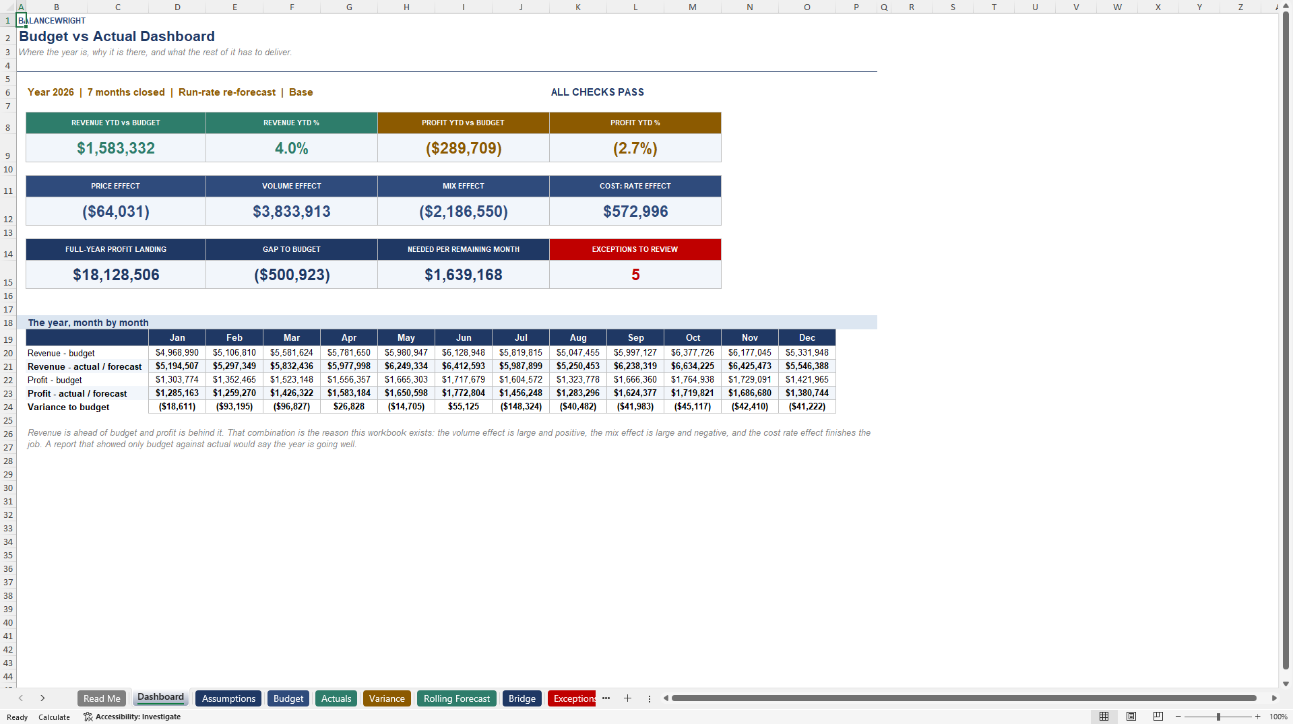1293x724 pixels.
Task: Select the Budget vs Actual Dashboard title
Action: tap(117, 36)
